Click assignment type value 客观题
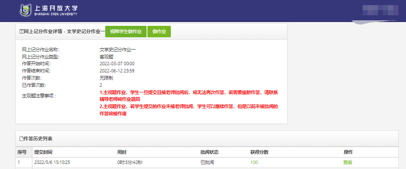The height and width of the screenshot is (169, 406). click(x=107, y=57)
